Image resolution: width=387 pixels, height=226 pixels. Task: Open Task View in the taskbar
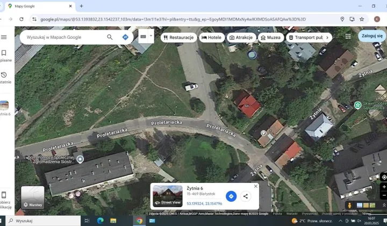pyautogui.click(x=87, y=221)
